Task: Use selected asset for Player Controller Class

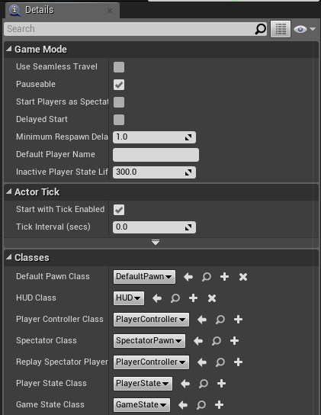Action: pyautogui.click(x=202, y=320)
